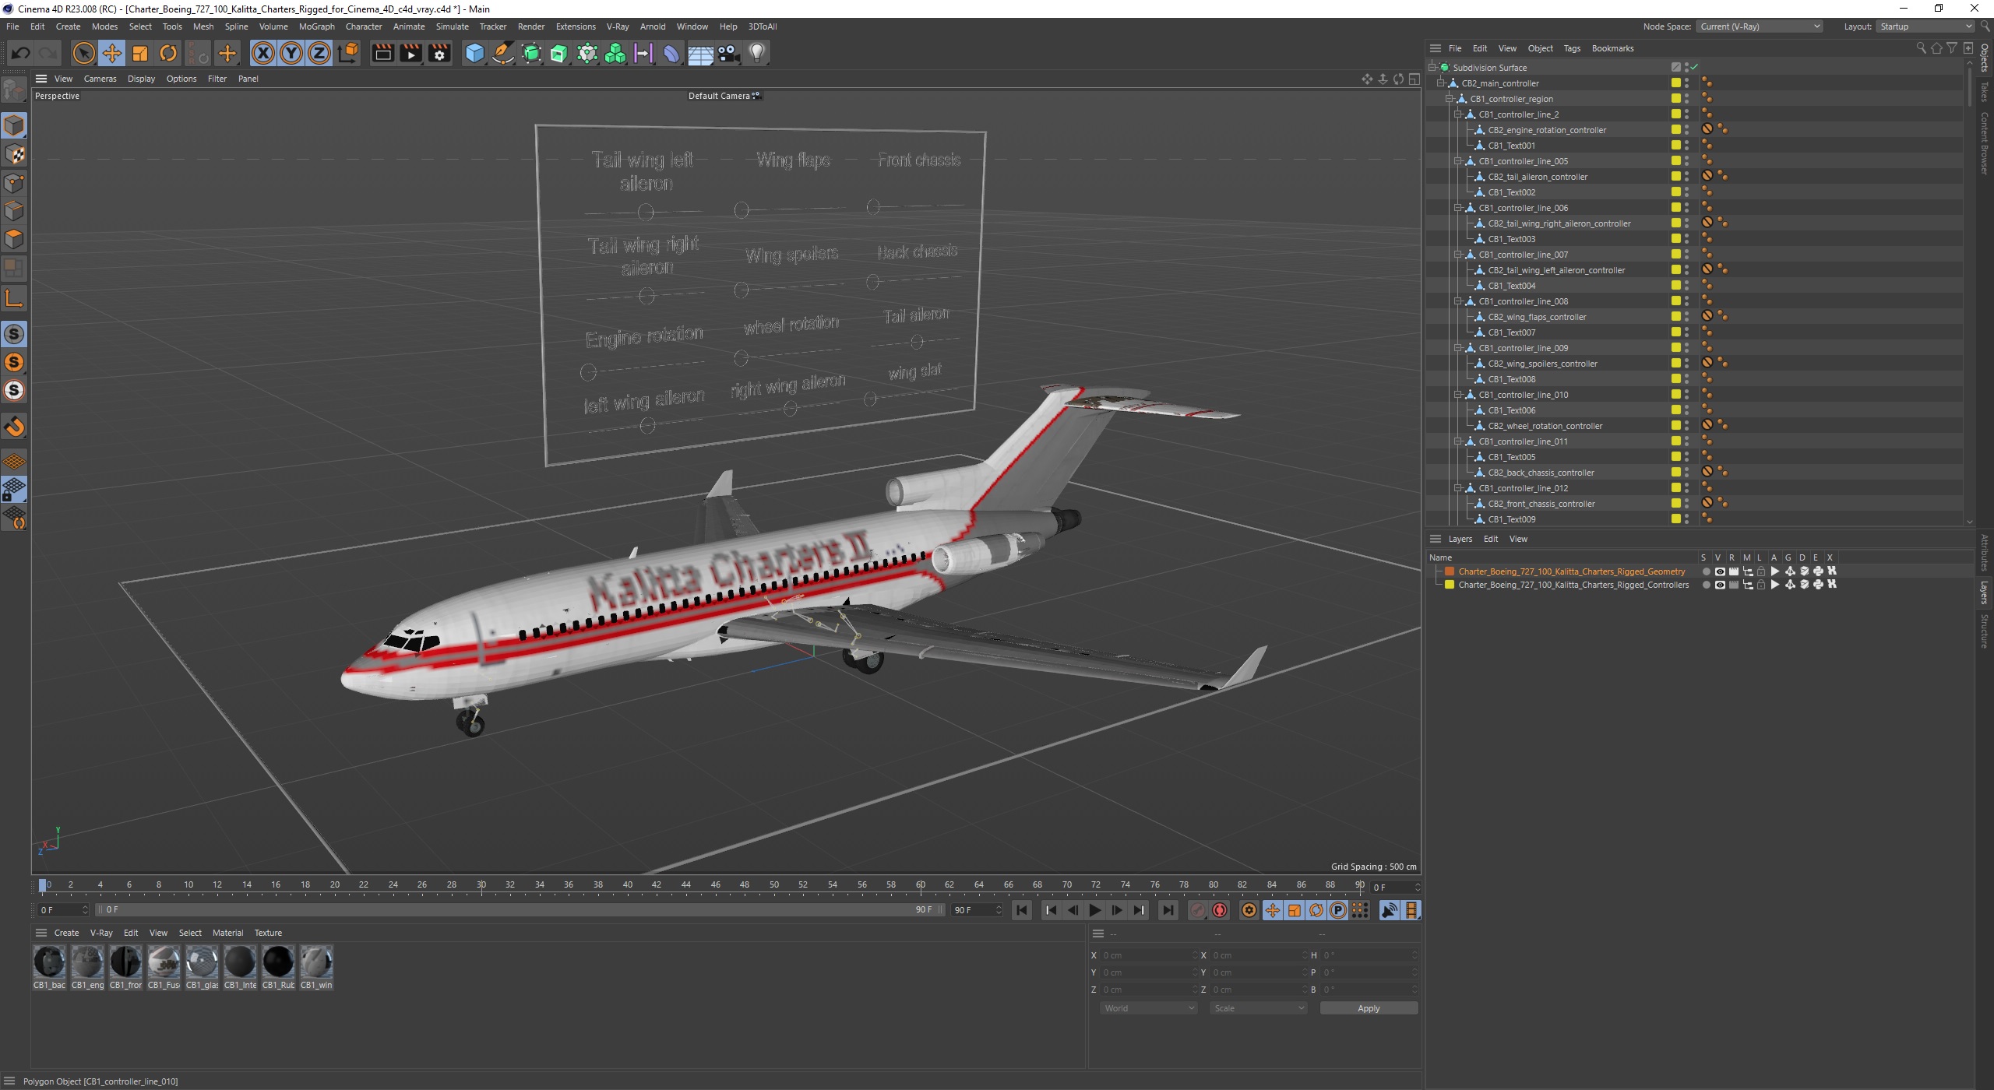Go to start of animation
The width and height of the screenshot is (1994, 1090).
1022,910
